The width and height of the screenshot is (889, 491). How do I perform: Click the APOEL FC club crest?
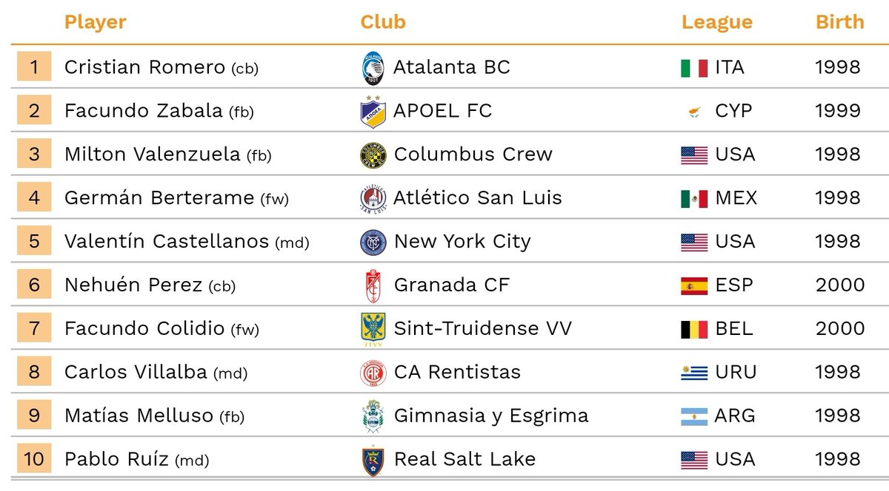point(373,111)
